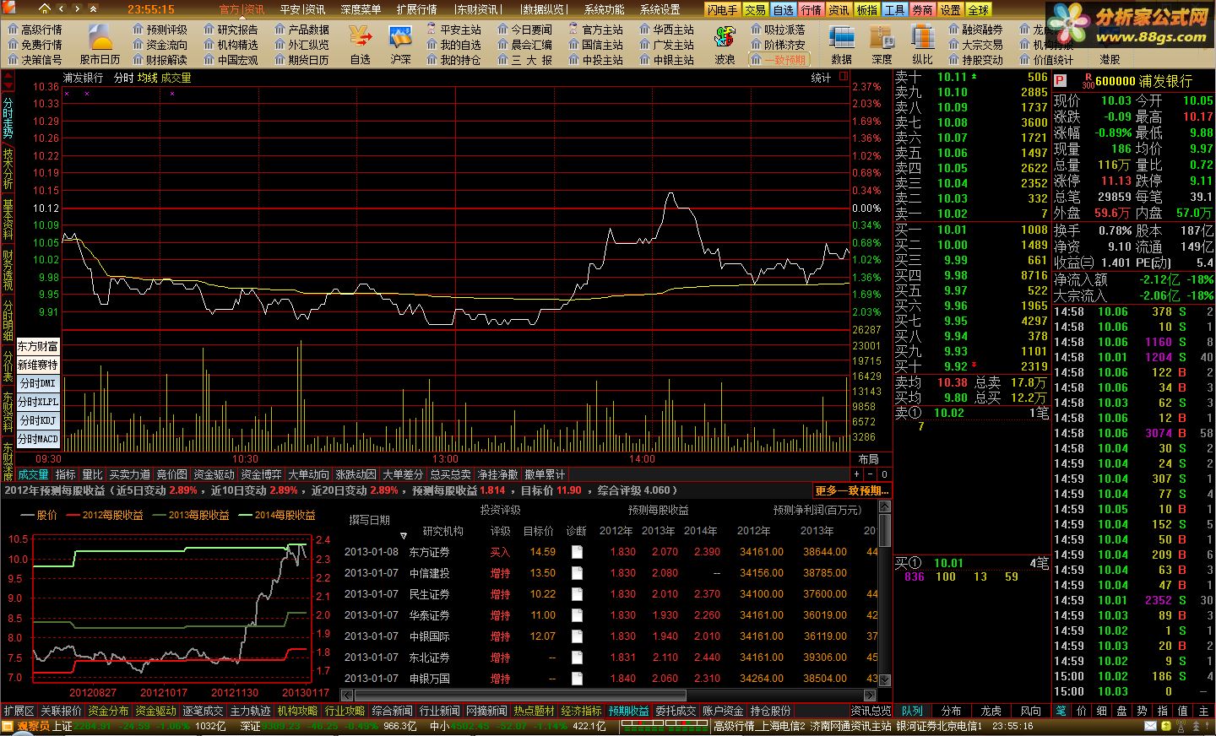The height and width of the screenshot is (736, 1216).
Task: Switch to 大单动向 indicator tab
Action: 309,474
